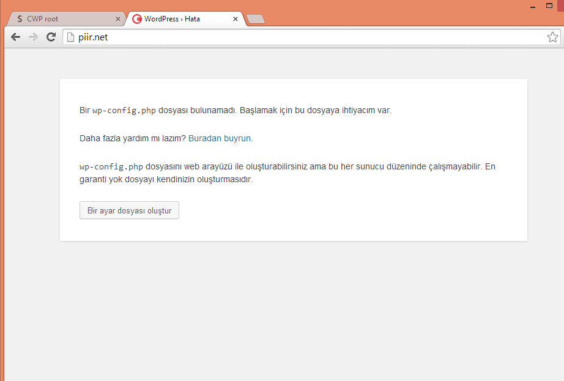
Task: Click the text 'Daha fazla yardım mı lazım?'
Action: (x=132, y=138)
